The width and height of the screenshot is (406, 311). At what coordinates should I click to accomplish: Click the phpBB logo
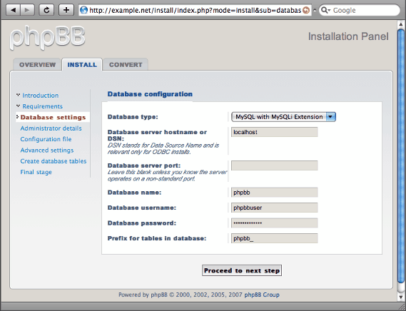(47, 38)
